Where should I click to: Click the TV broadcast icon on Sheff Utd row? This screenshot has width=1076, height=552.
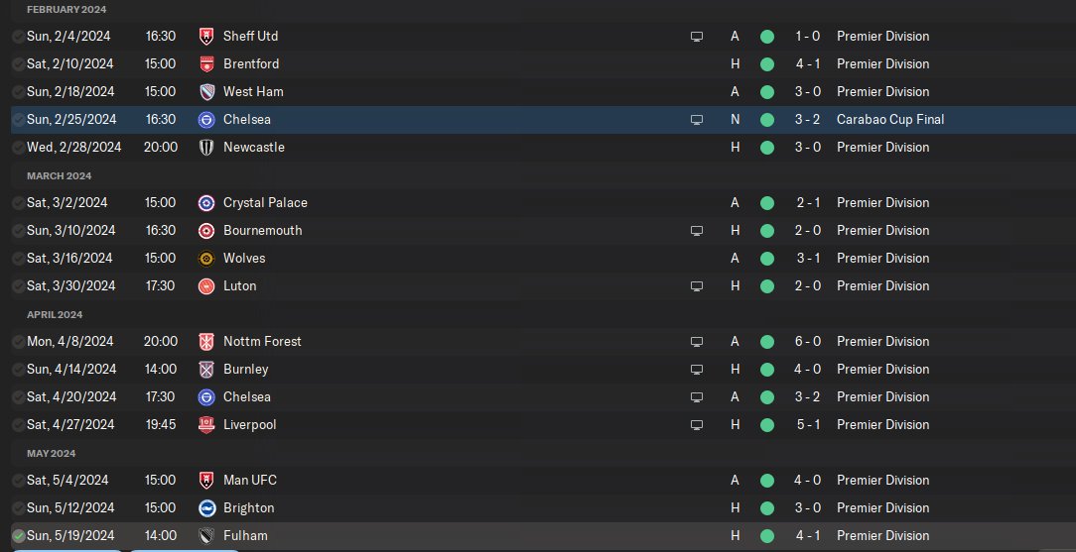[697, 37]
